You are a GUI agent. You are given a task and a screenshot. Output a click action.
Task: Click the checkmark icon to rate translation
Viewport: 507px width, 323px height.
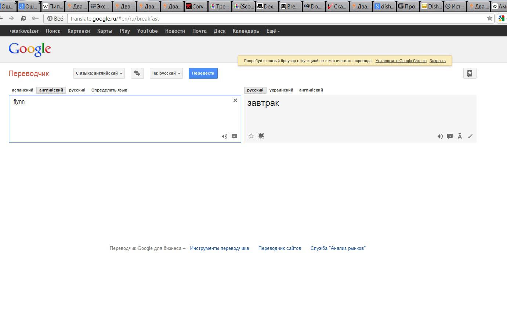tap(470, 136)
